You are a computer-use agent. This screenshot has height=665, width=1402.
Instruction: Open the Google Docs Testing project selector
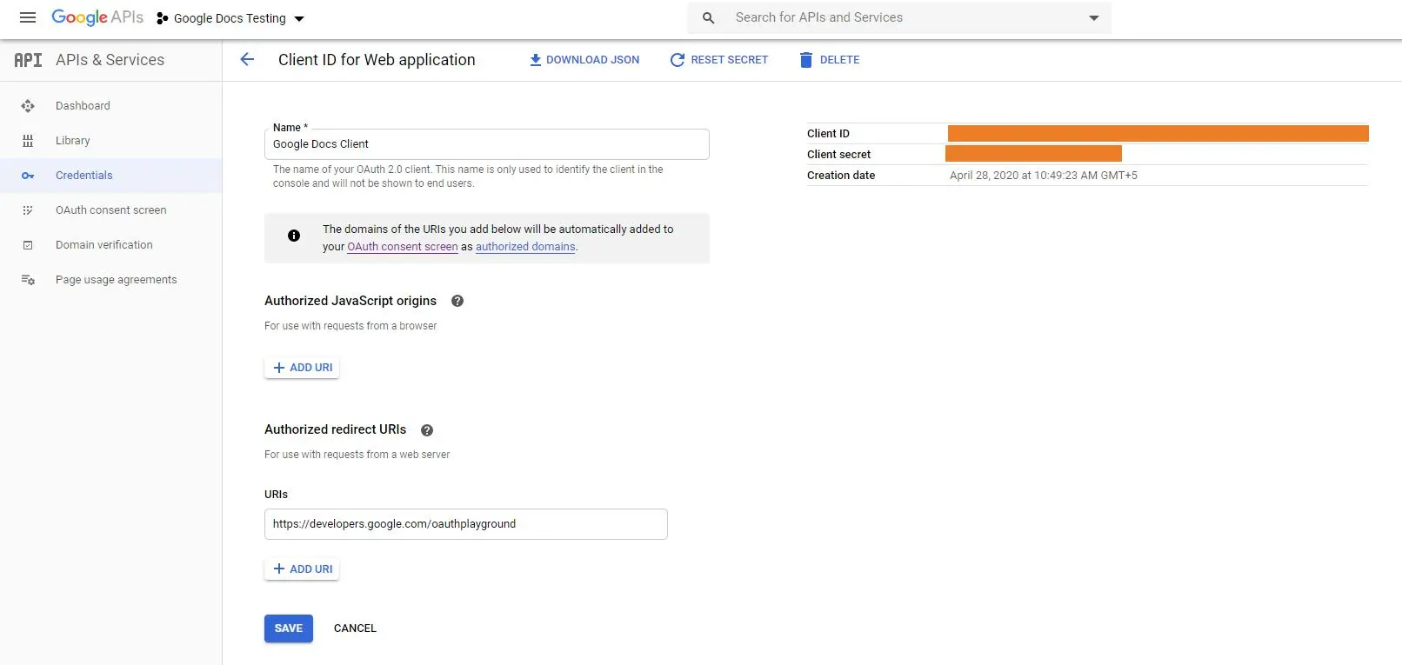coord(230,18)
